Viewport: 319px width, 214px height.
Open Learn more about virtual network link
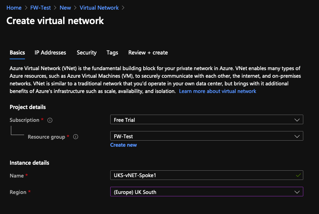click(x=218, y=91)
